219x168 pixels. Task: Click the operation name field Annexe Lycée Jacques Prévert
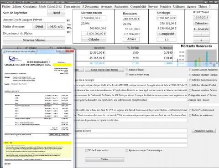click(34, 20)
